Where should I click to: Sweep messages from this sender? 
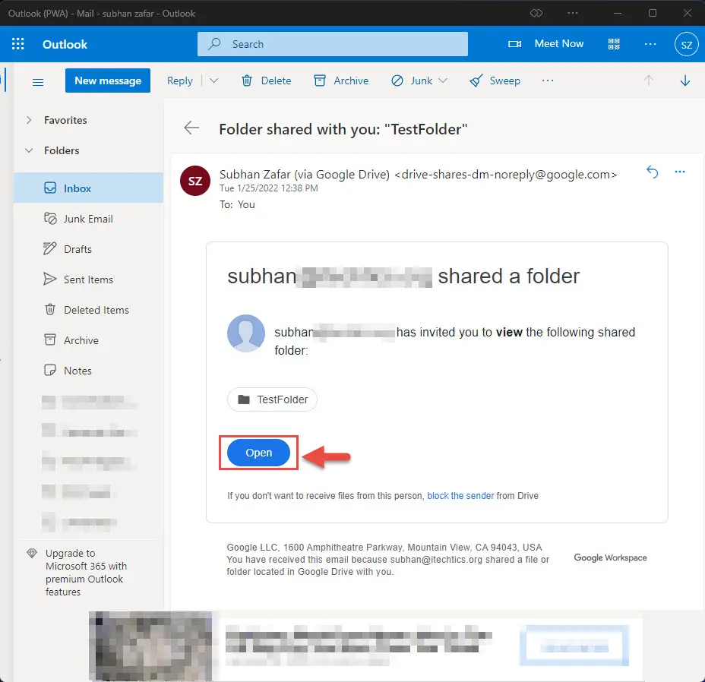coord(495,81)
